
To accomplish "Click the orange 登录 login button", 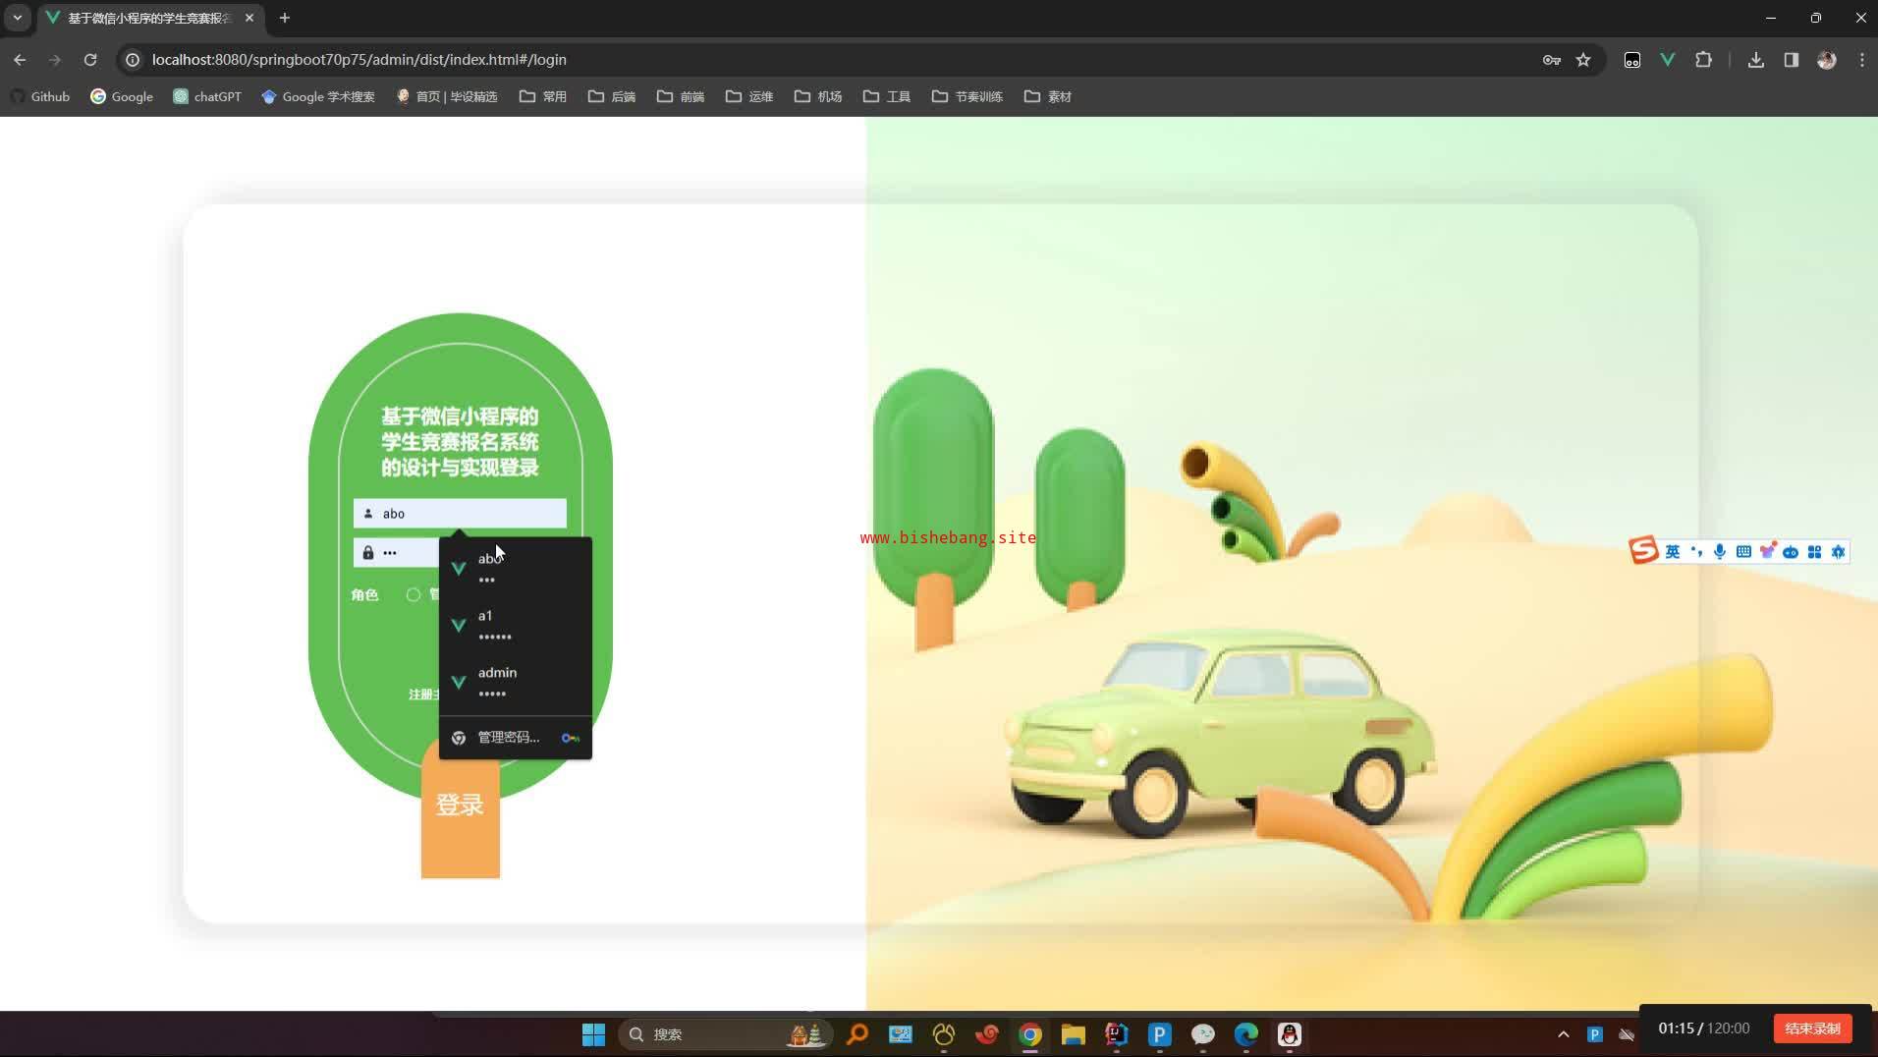I will (x=460, y=806).
